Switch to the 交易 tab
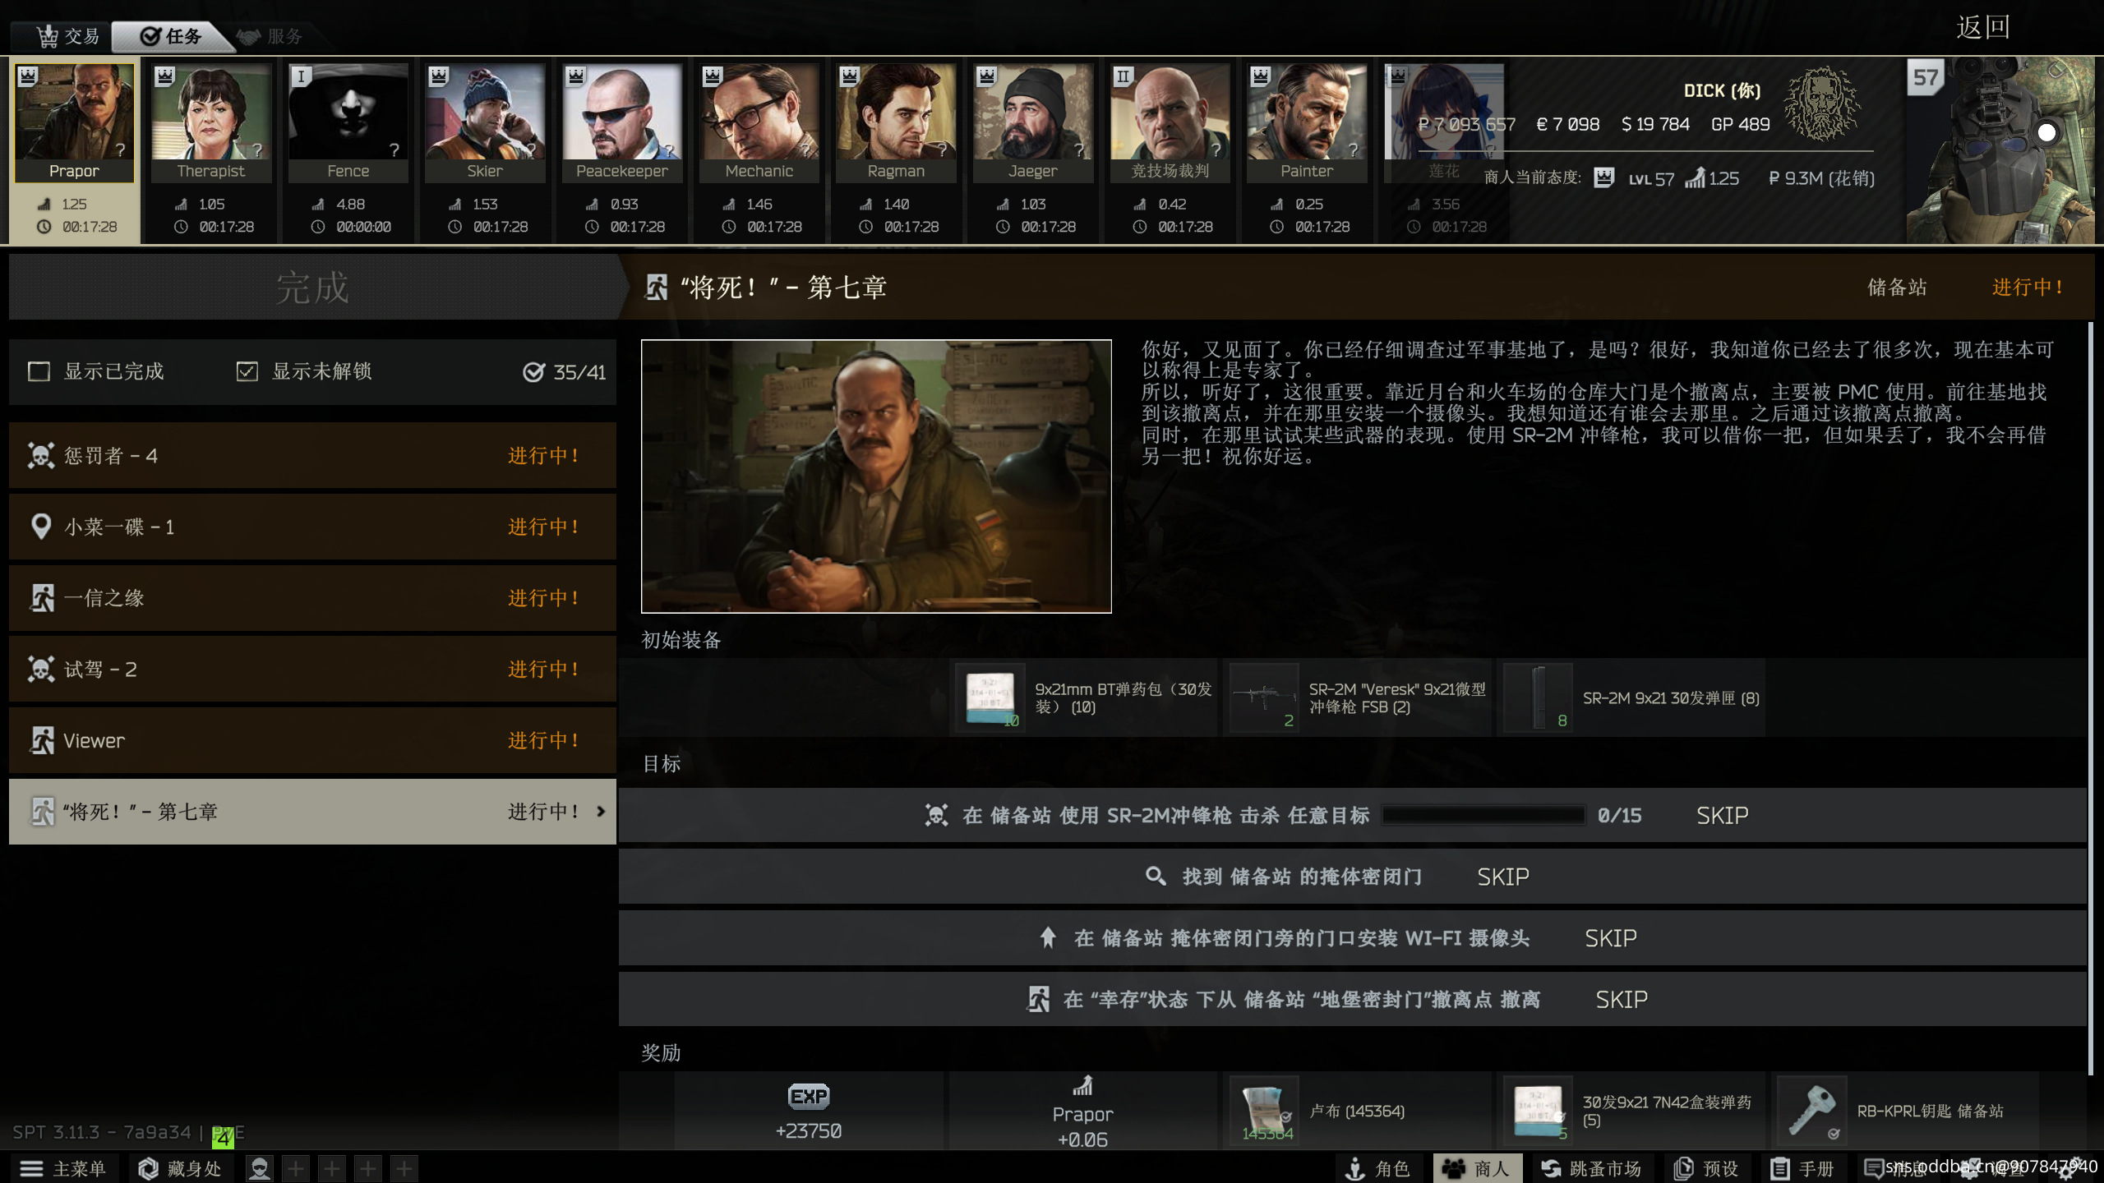The width and height of the screenshot is (2104, 1183). click(x=67, y=36)
